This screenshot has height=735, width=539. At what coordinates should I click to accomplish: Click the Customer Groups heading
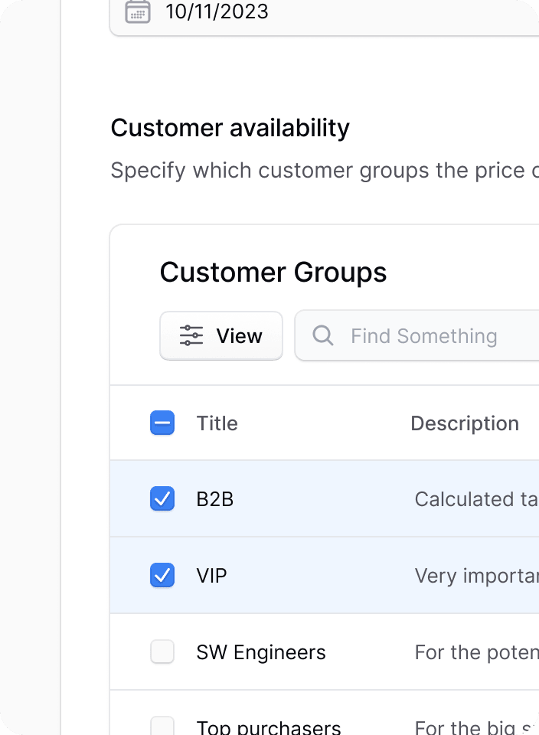point(273,272)
